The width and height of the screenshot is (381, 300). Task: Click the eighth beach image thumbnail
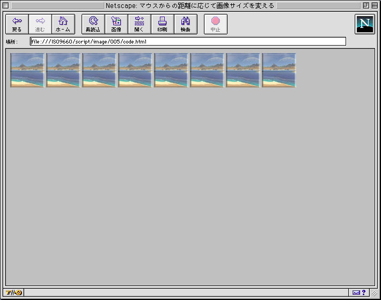279,70
